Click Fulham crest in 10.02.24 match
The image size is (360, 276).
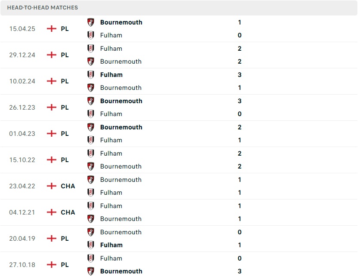(x=91, y=75)
